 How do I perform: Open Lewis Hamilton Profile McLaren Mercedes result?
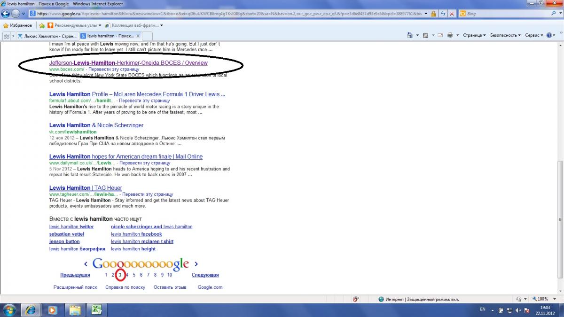pos(137,94)
